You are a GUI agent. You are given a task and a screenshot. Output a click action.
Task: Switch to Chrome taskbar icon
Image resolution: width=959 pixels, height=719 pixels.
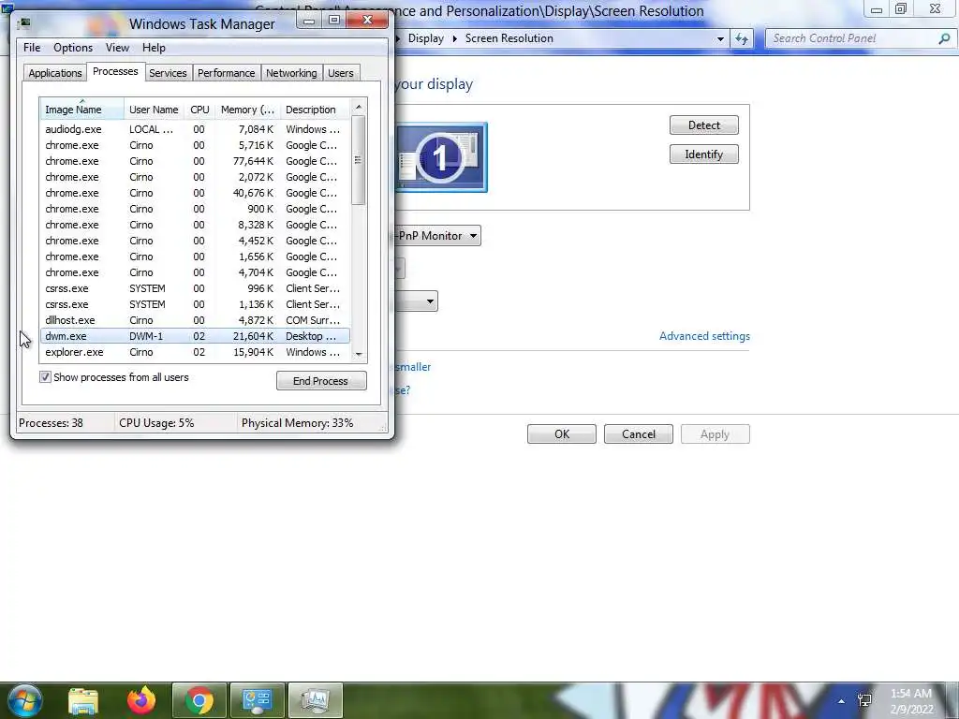coord(199,700)
